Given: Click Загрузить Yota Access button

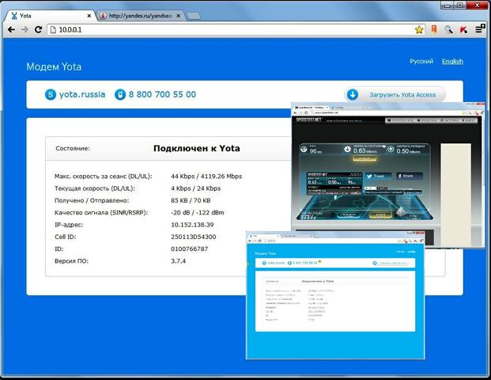Looking at the screenshot, I should click(395, 94).
